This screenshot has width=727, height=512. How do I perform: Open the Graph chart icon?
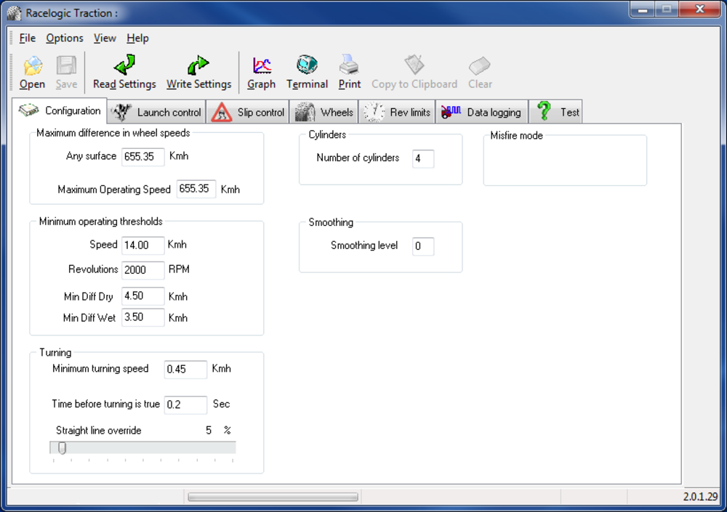click(x=262, y=65)
